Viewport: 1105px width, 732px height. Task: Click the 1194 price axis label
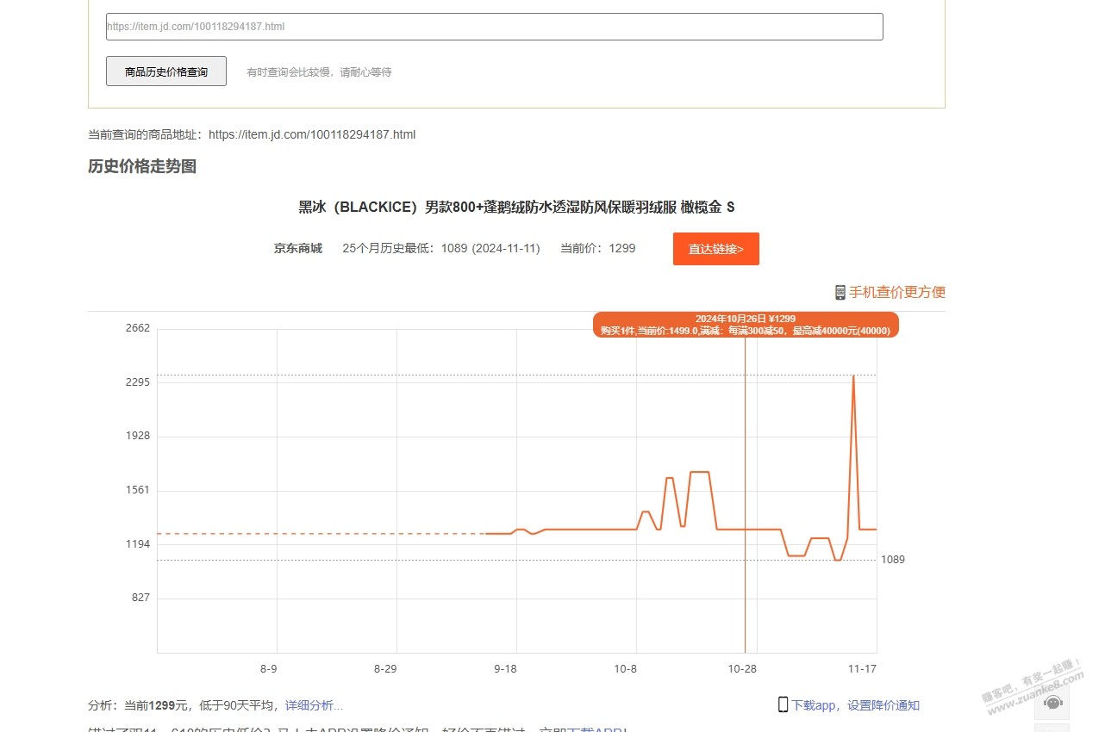tap(138, 544)
